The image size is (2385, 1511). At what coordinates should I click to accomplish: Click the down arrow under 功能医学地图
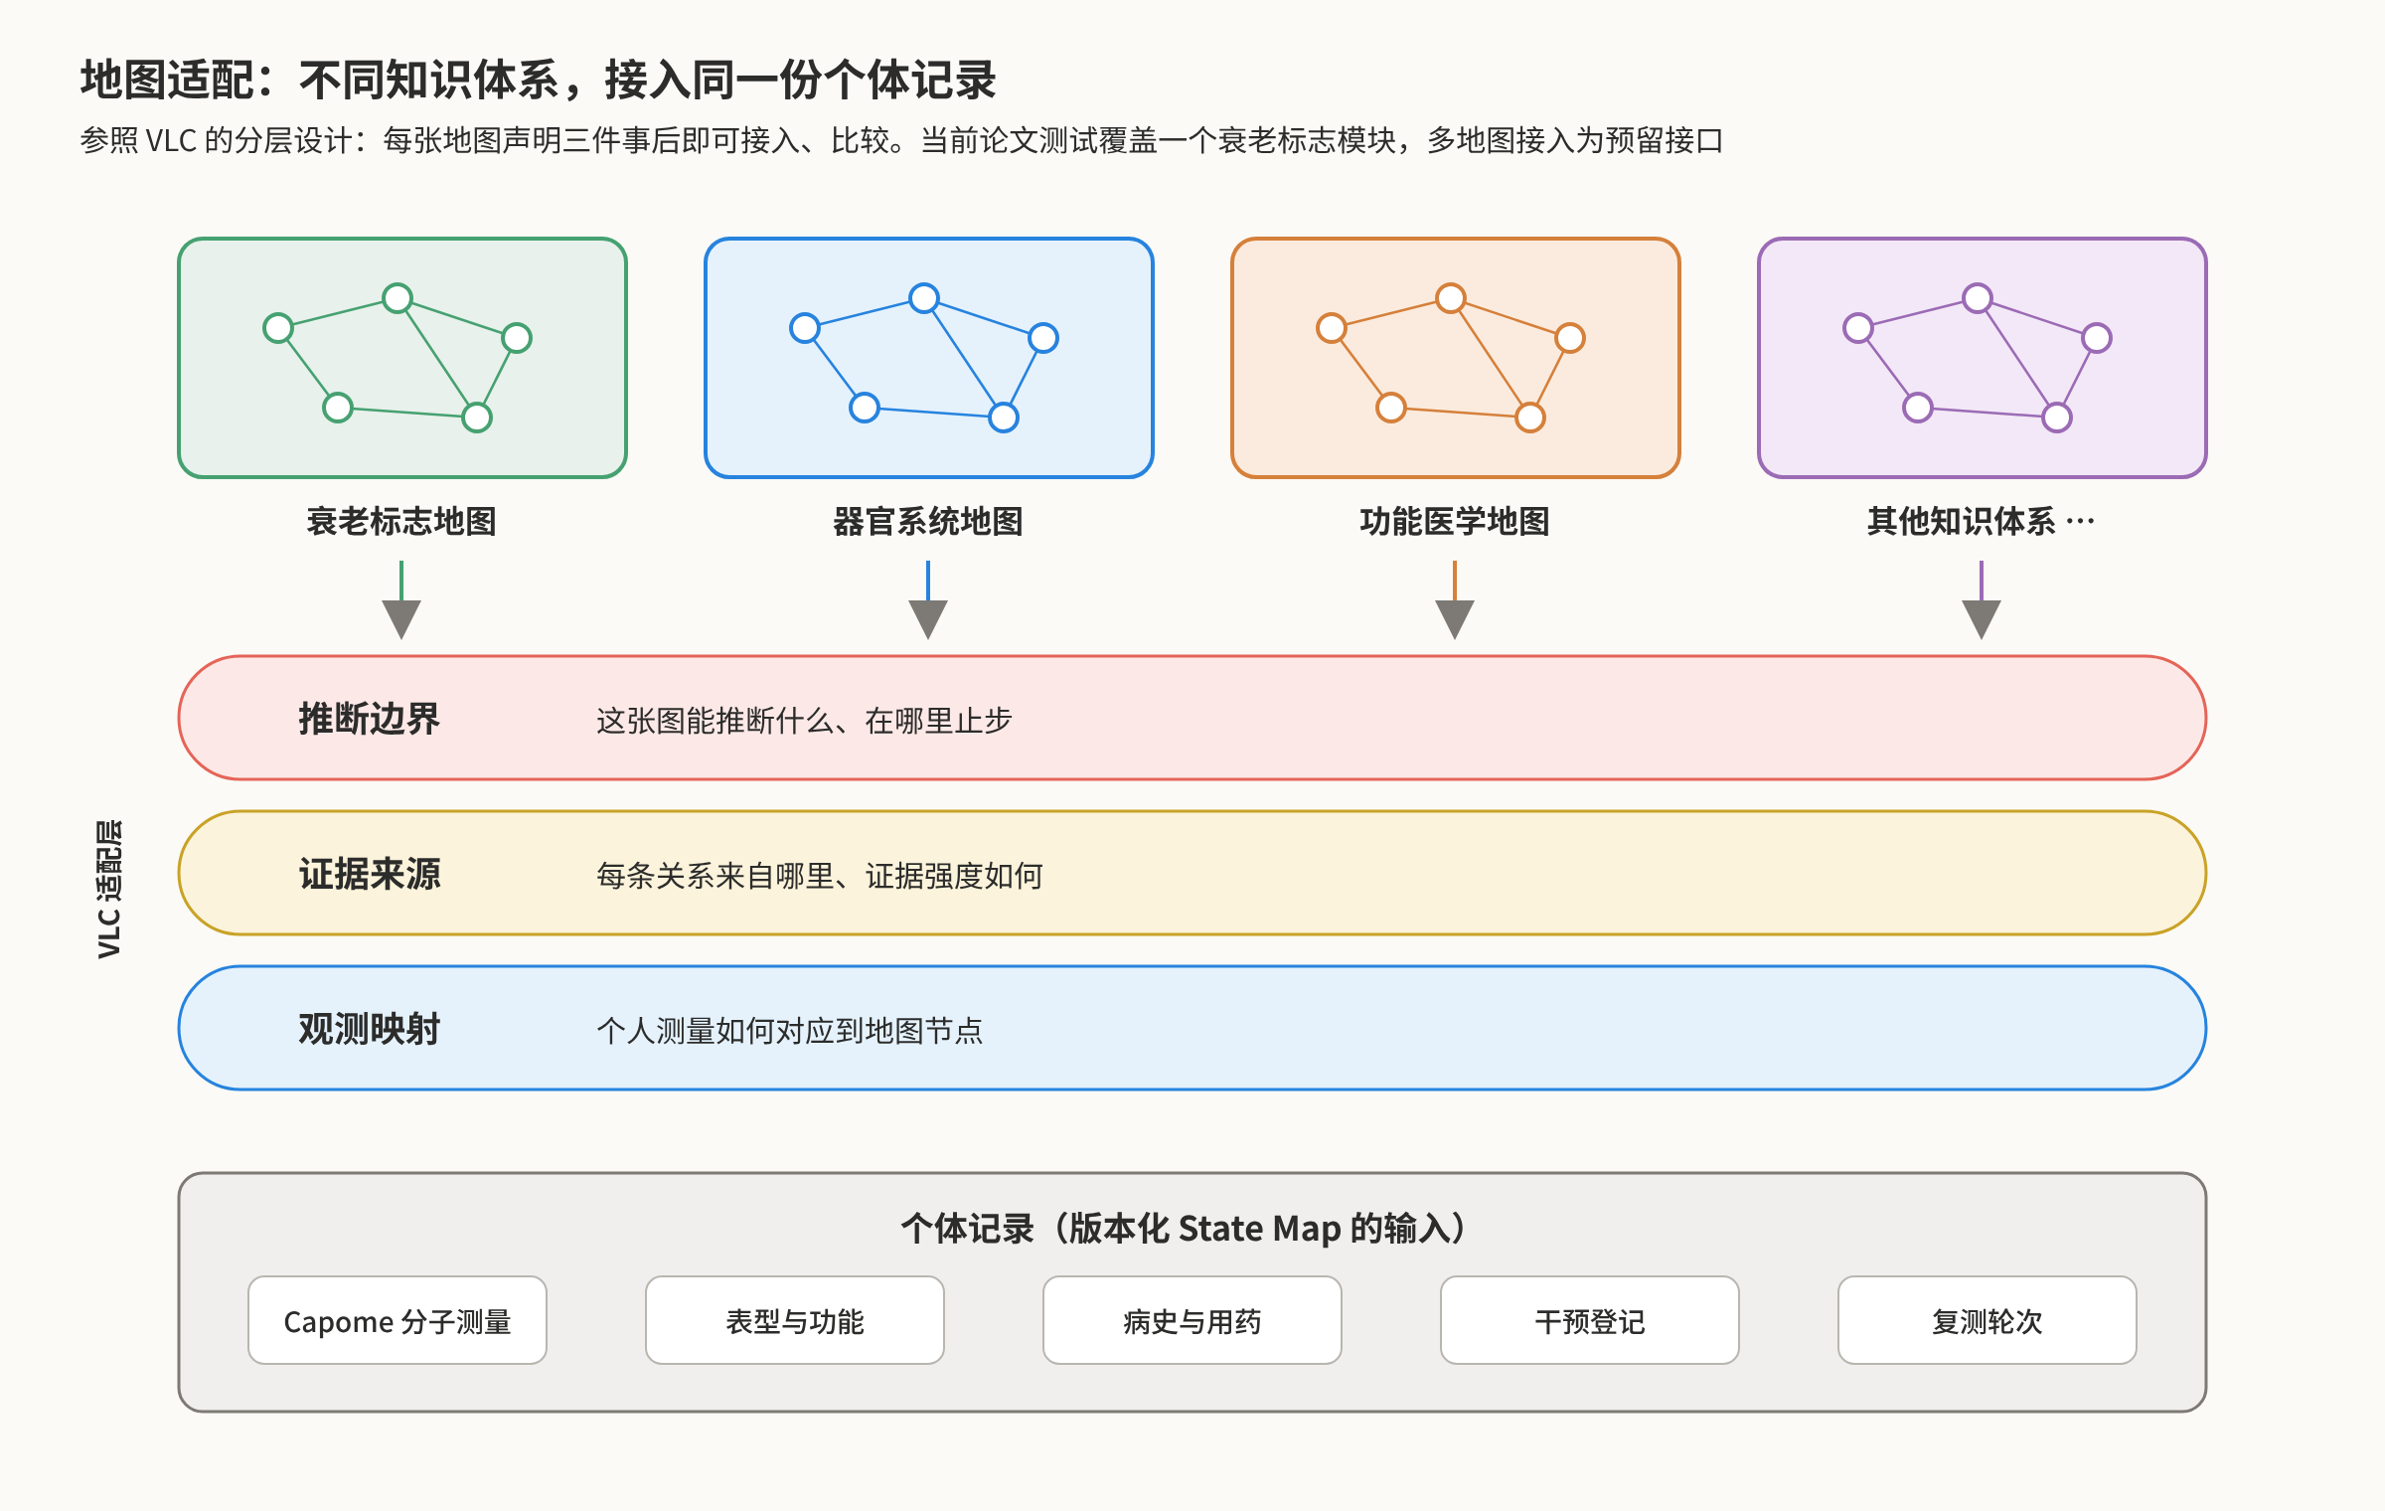(x=1455, y=600)
